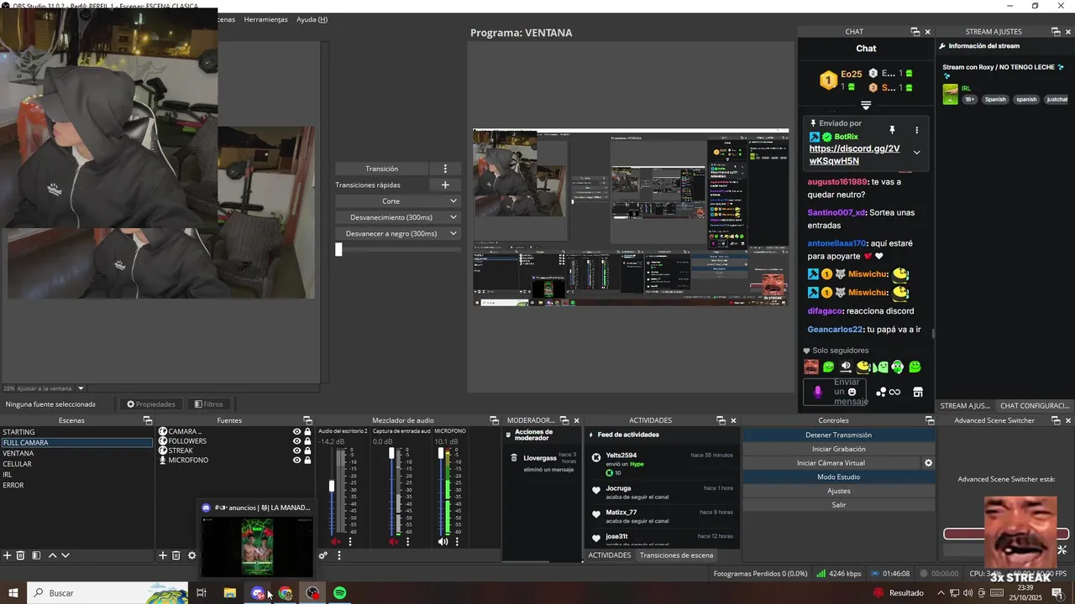Open Audio del escritorio 2 options dots
1075x604 pixels.
tap(350, 542)
